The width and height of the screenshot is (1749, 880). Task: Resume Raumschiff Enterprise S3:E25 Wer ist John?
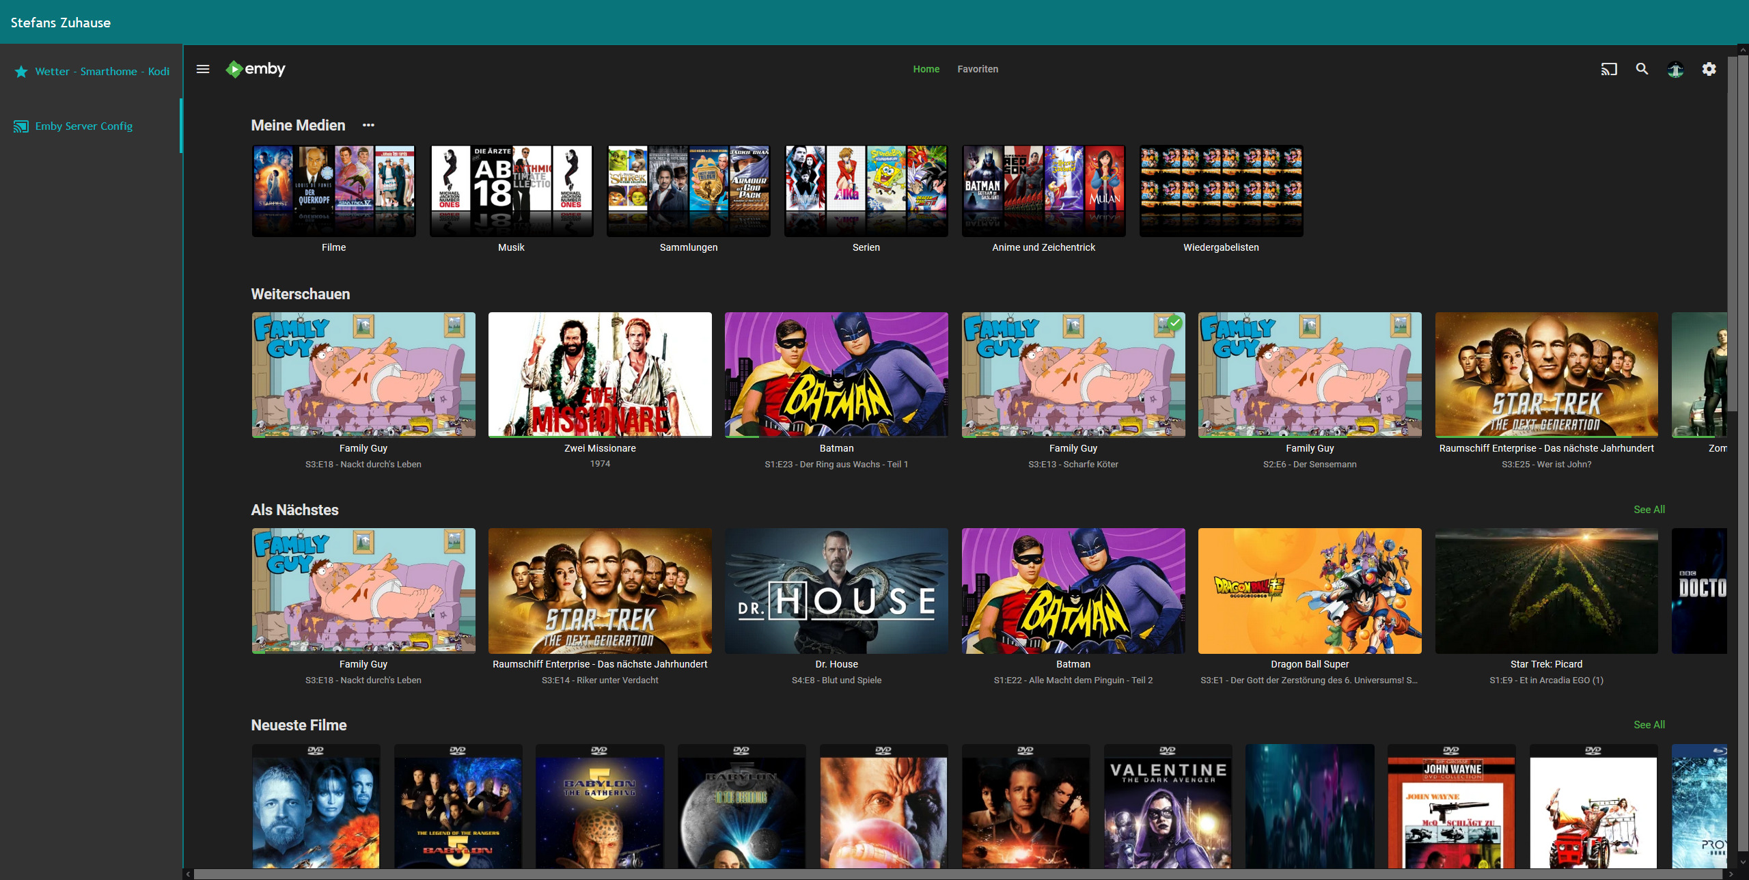click(1547, 375)
